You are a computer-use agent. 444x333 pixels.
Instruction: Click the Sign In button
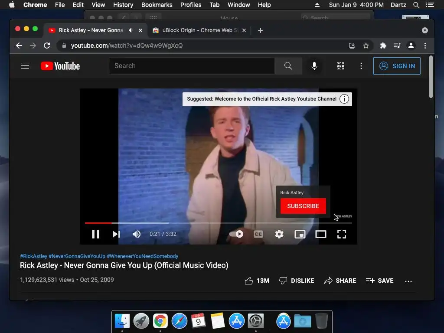pos(397,66)
